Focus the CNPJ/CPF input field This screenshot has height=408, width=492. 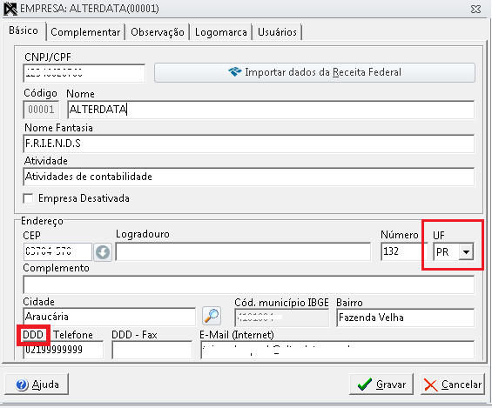click(84, 73)
